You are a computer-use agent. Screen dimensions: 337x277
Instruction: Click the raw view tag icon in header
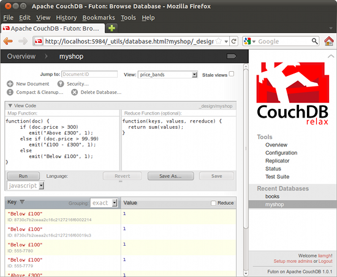[x=232, y=56]
